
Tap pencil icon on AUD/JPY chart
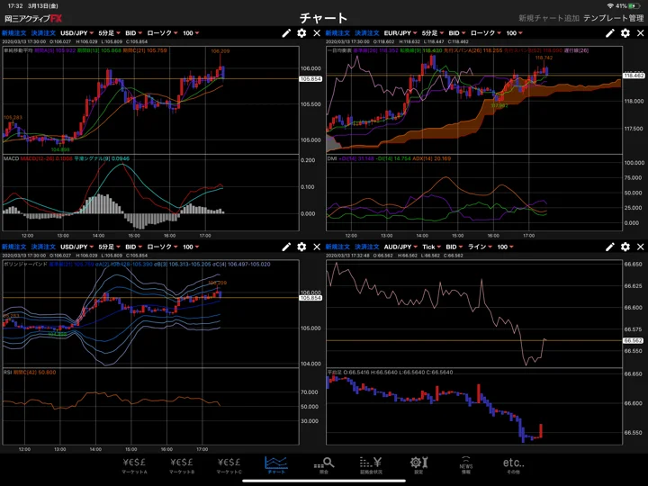(x=610, y=247)
